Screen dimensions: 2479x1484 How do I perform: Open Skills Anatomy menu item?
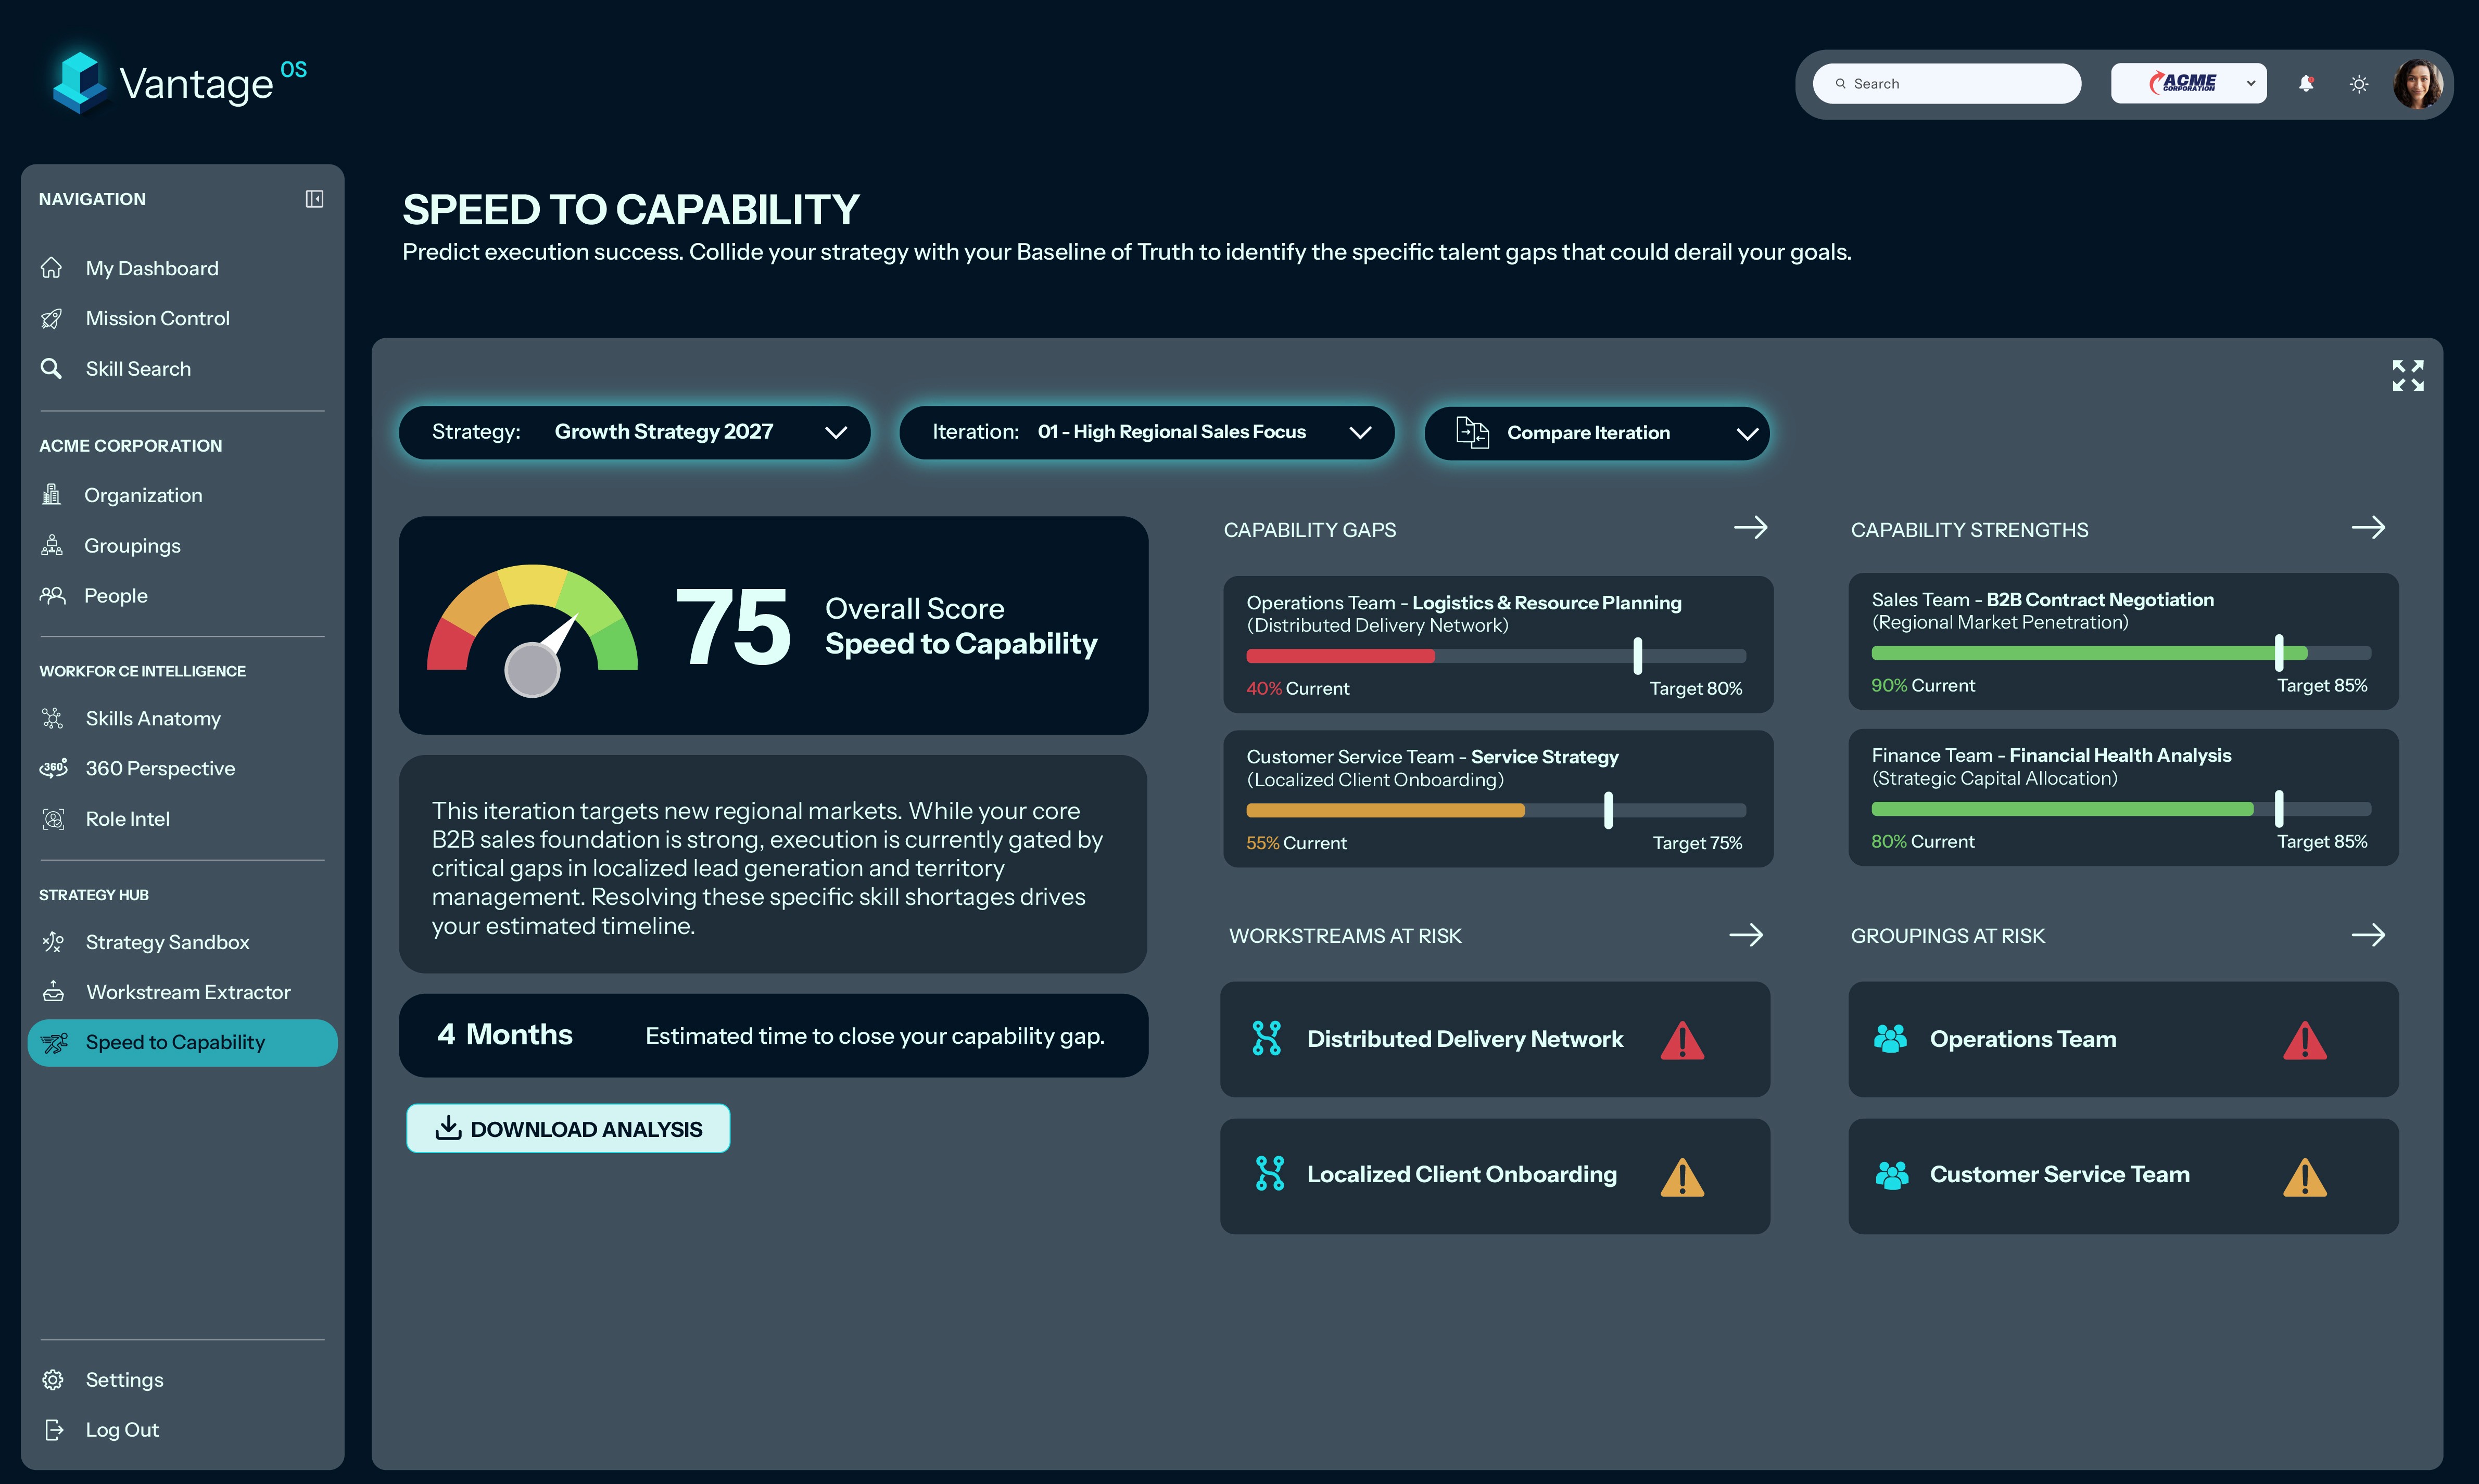click(x=152, y=718)
